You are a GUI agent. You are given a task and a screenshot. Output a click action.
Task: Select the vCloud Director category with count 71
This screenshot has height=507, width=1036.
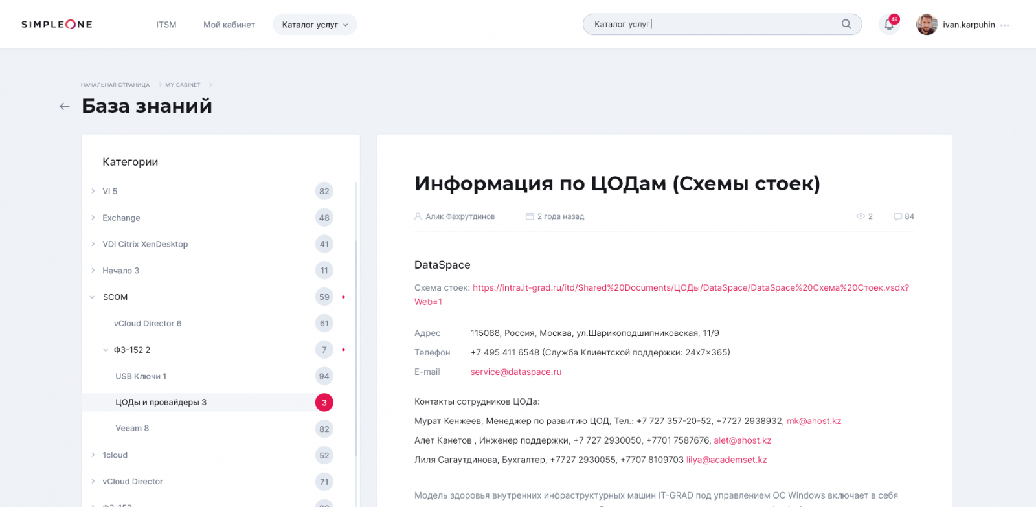click(133, 482)
